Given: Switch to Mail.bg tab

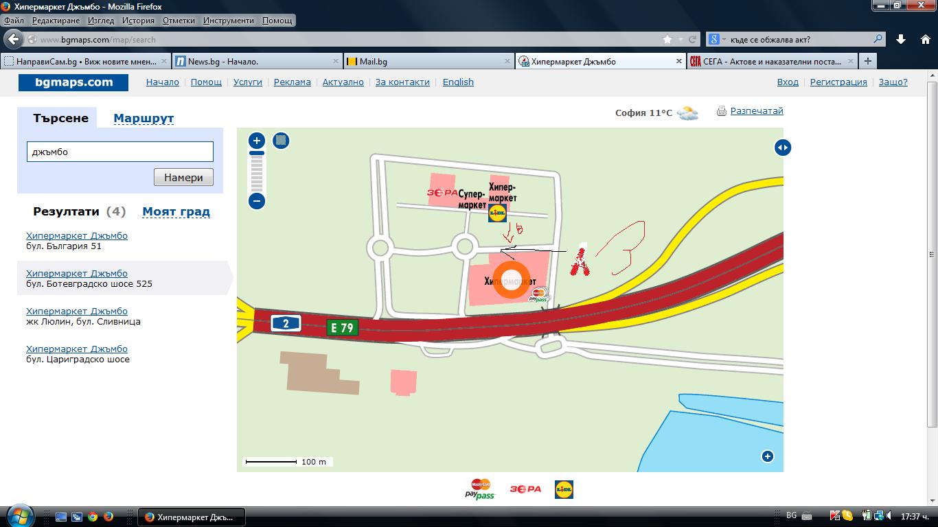Looking at the screenshot, I should click(x=428, y=61).
